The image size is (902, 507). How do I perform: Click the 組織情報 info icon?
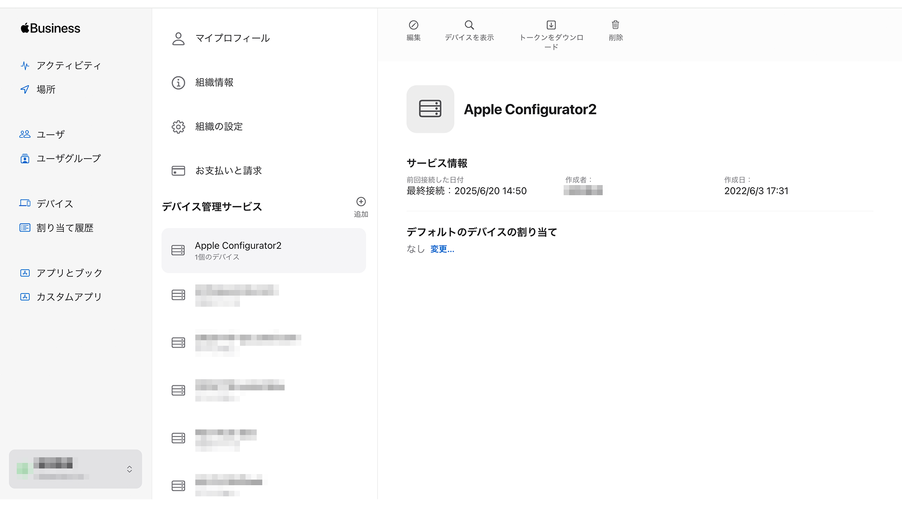(x=178, y=83)
